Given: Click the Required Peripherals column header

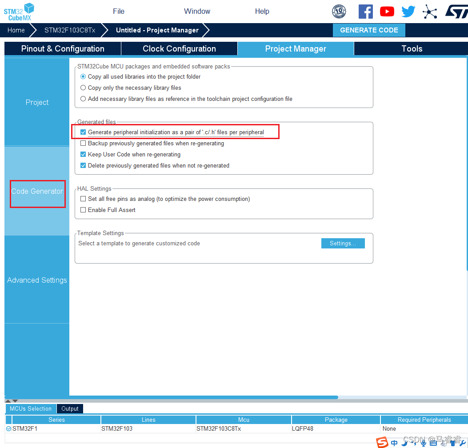Looking at the screenshot, I should 424,420.
